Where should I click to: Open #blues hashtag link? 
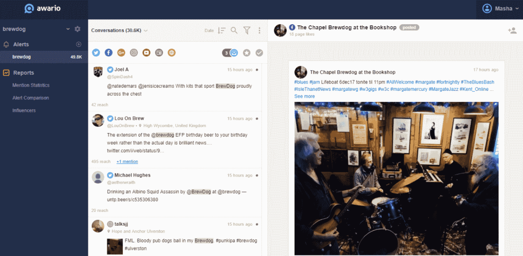coord(301,82)
